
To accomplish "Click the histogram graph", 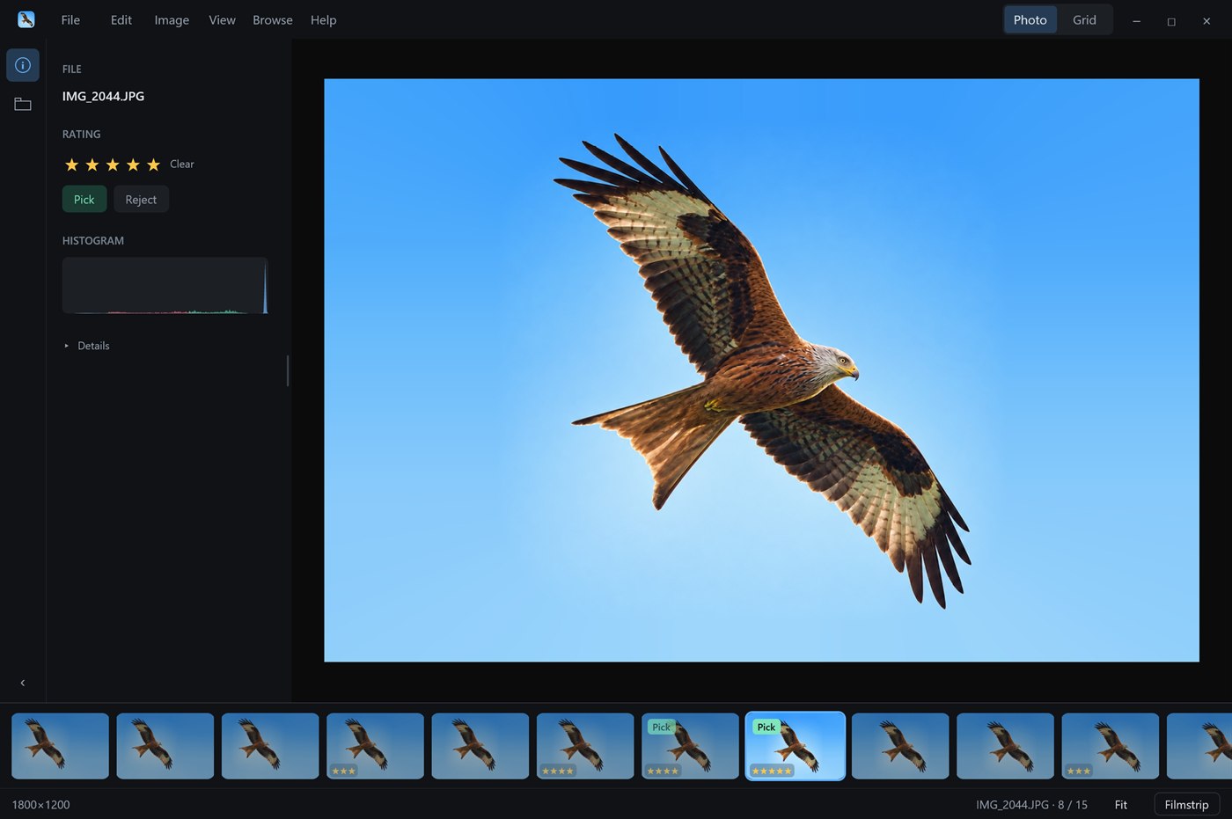I will pyautogui.click(x=165, y=285).
